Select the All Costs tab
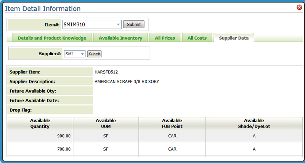Viewport: 305px width, 163px height. tap(197, 38)
